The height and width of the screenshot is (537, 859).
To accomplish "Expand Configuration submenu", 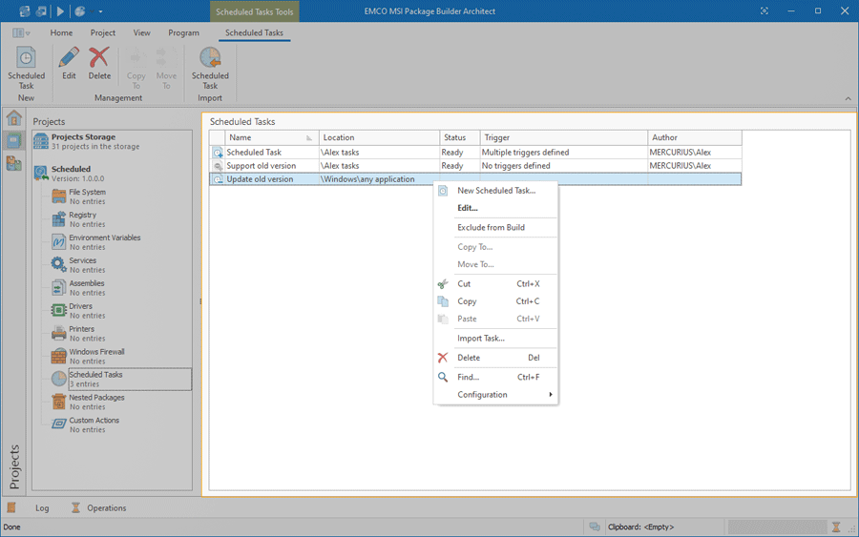I will click(495, 394).
